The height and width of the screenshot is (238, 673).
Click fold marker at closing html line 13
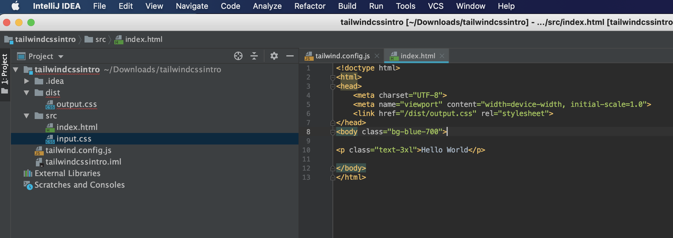tap(333, 177)
